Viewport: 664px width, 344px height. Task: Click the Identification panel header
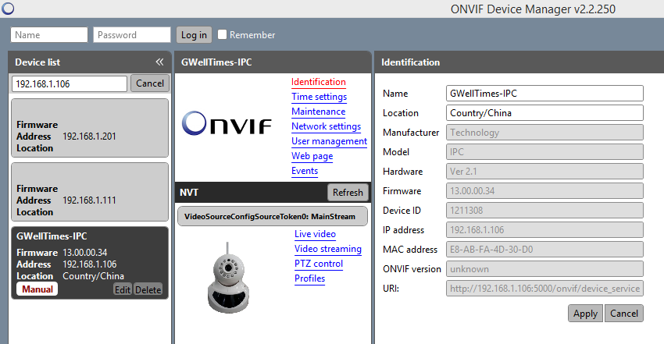(x=519, y=62)
